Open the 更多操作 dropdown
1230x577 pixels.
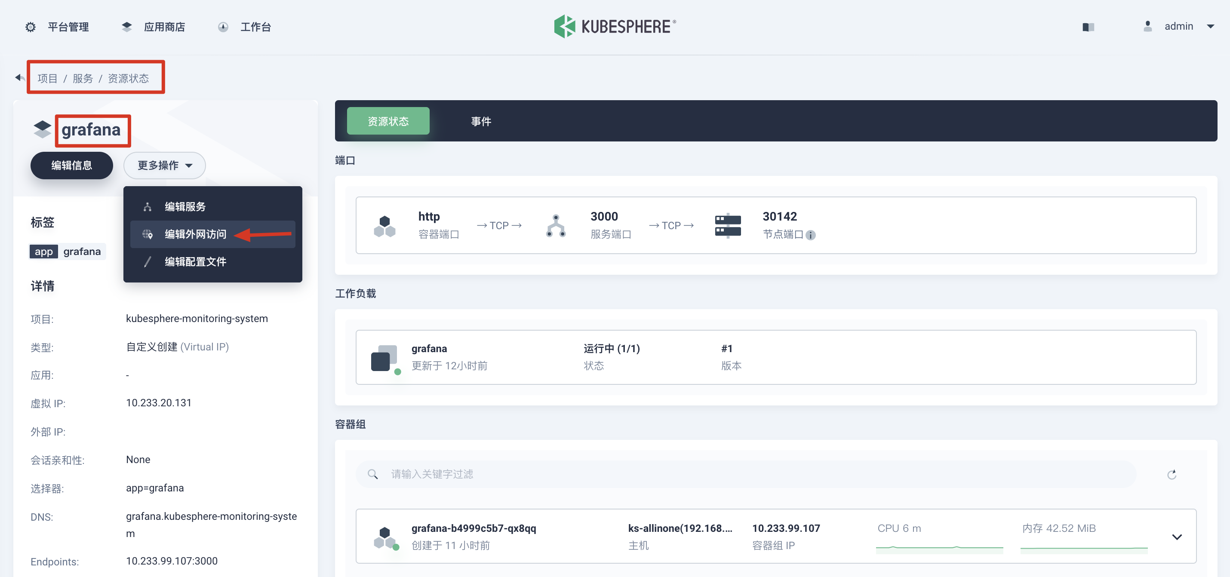pyautogui.click(x=164, y=165)
